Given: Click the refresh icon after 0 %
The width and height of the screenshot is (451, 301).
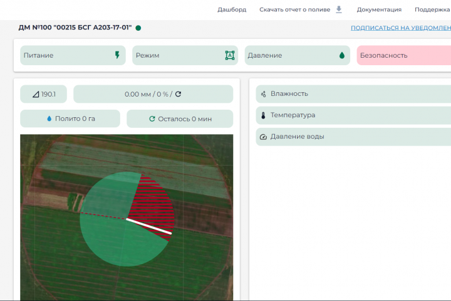Looking at the screenshot, I should click(x=178, y=94).
